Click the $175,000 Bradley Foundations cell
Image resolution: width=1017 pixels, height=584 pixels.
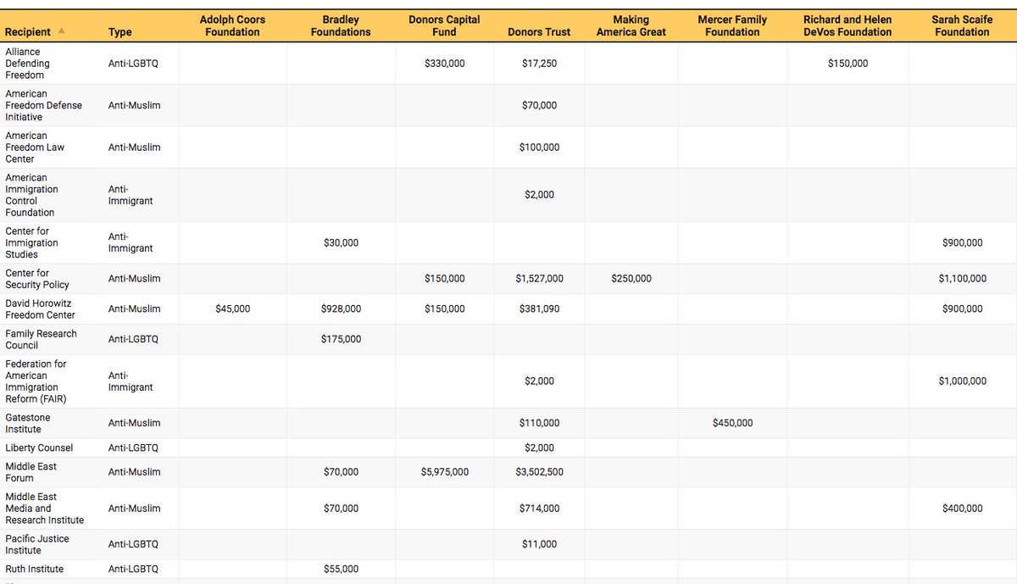click(x=341, y=339)
